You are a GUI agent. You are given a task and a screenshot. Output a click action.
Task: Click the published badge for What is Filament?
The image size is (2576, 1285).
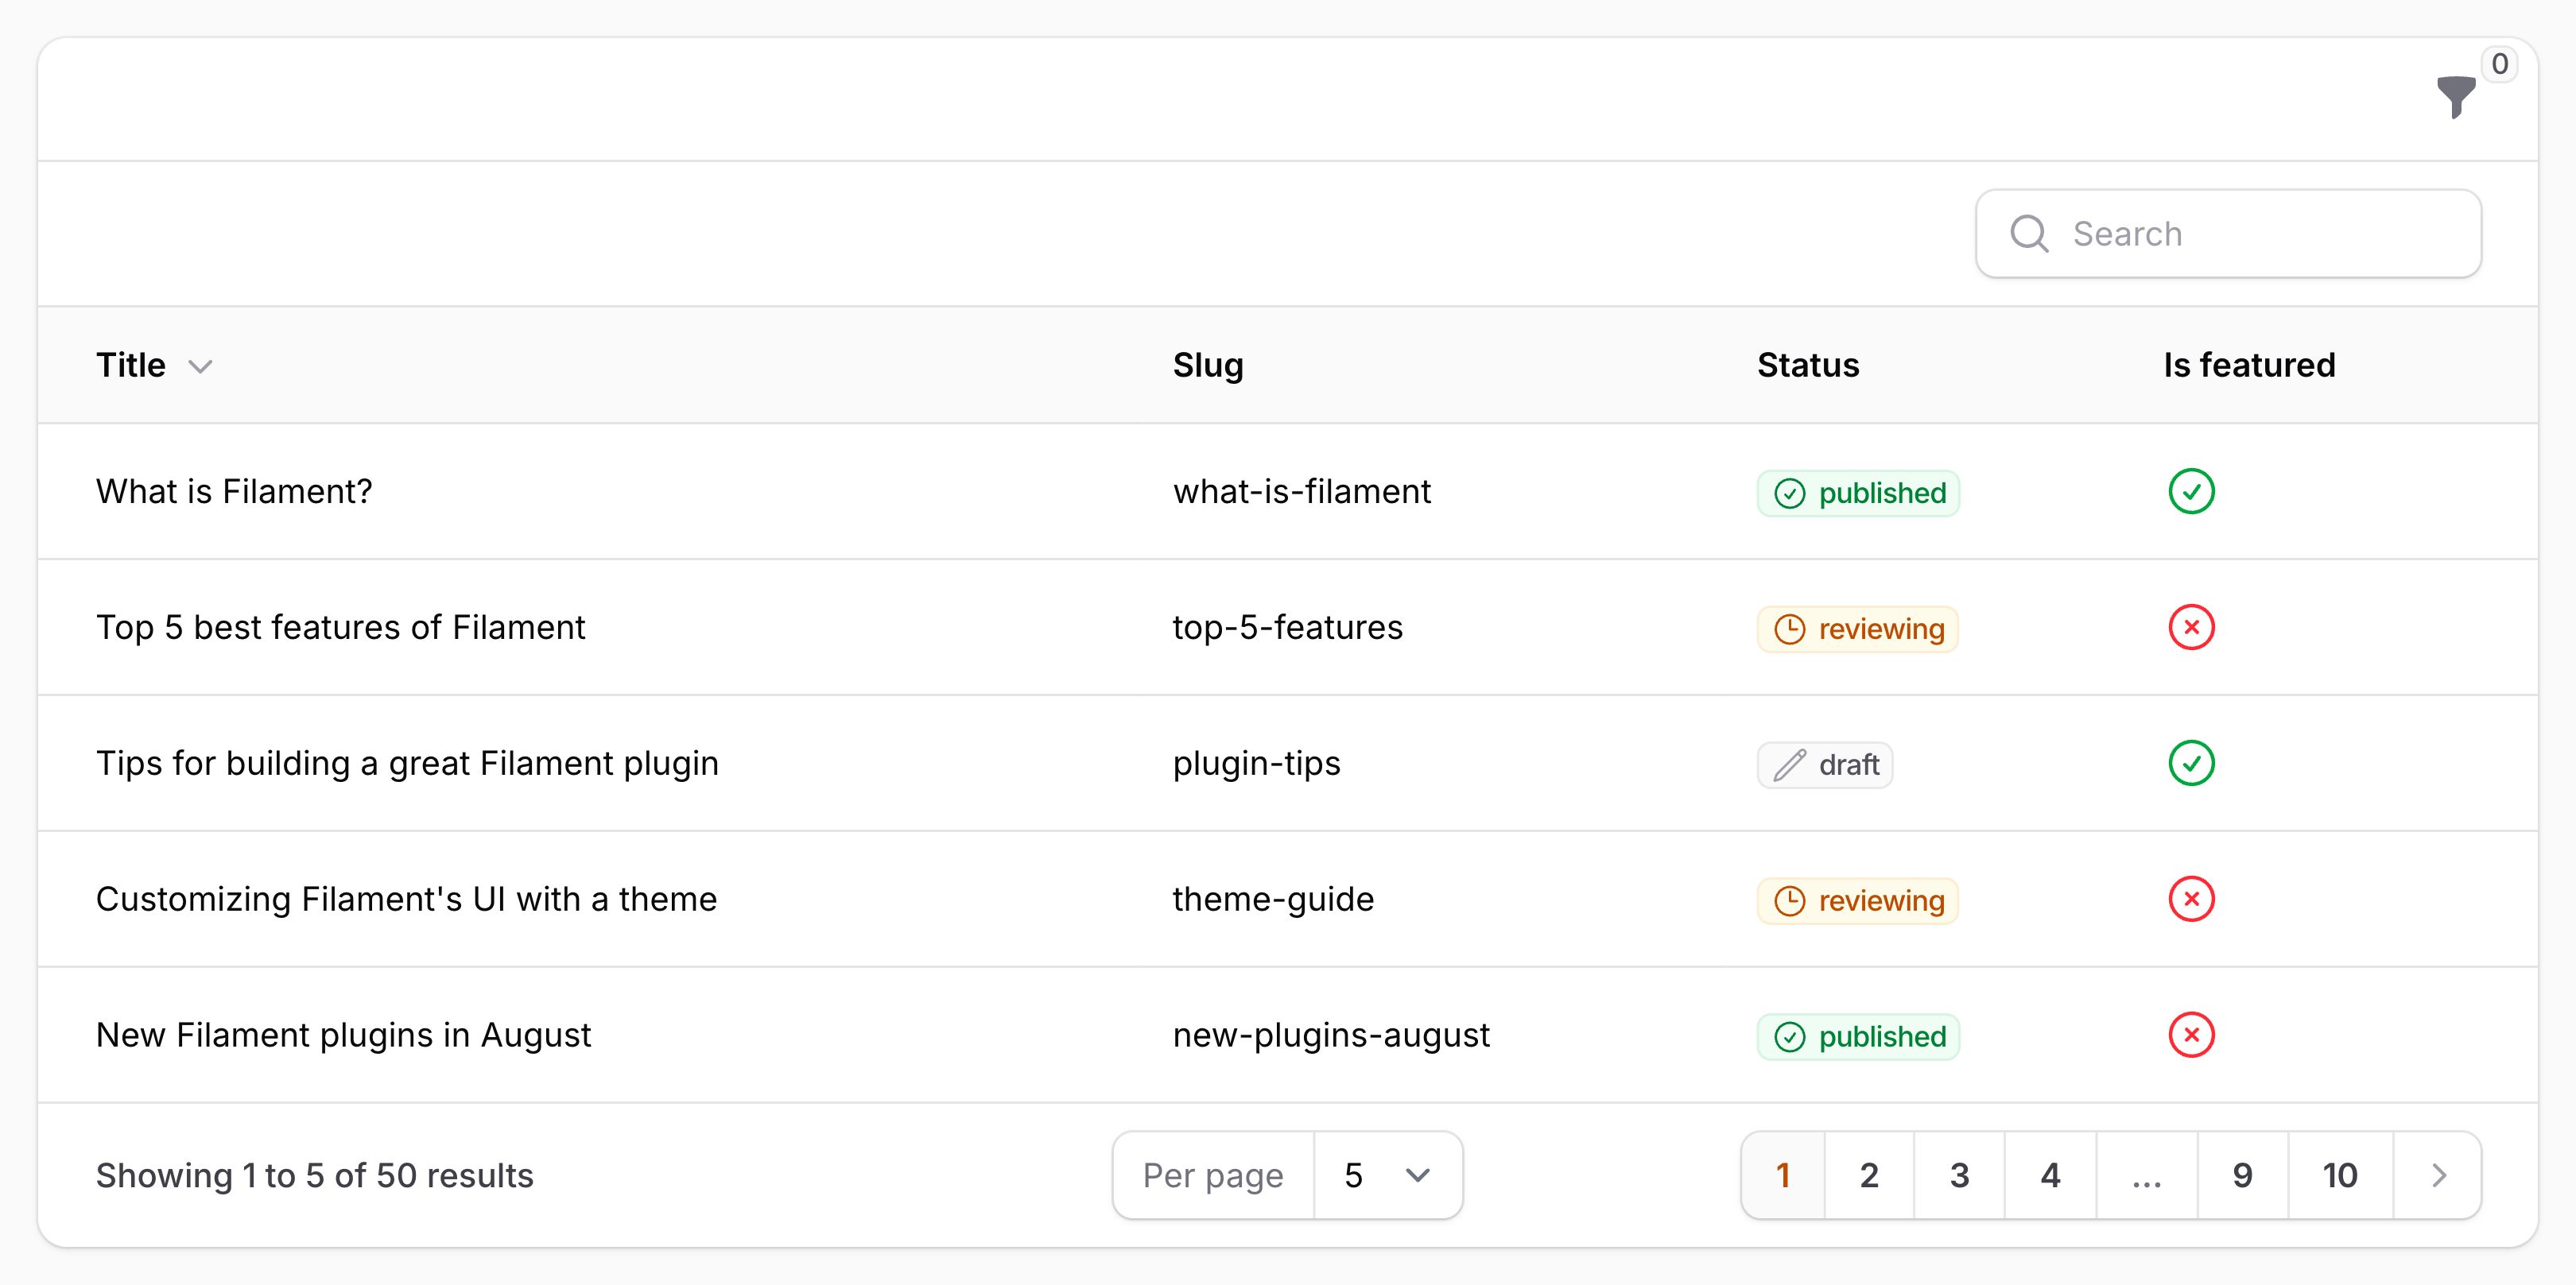click(x=1858, y=493)
